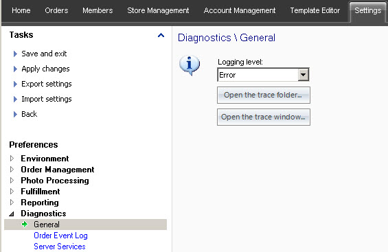388x252 pixels.
Task: Click the Diagnostics \ General heading
Action: point(227,38)
